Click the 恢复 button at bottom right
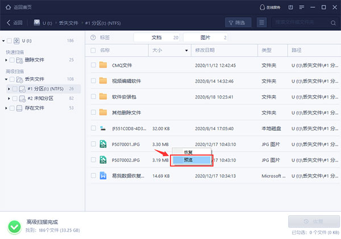The height and width of the screenshot is (239, 341). coord(313,221)
